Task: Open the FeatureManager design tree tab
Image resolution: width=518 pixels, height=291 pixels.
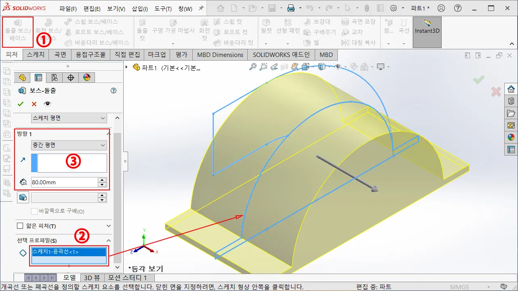Action: click(22, 78)
